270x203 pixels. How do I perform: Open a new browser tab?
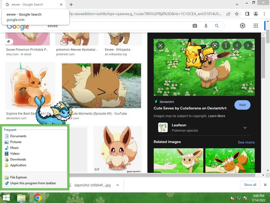click(x=71, y=4)
